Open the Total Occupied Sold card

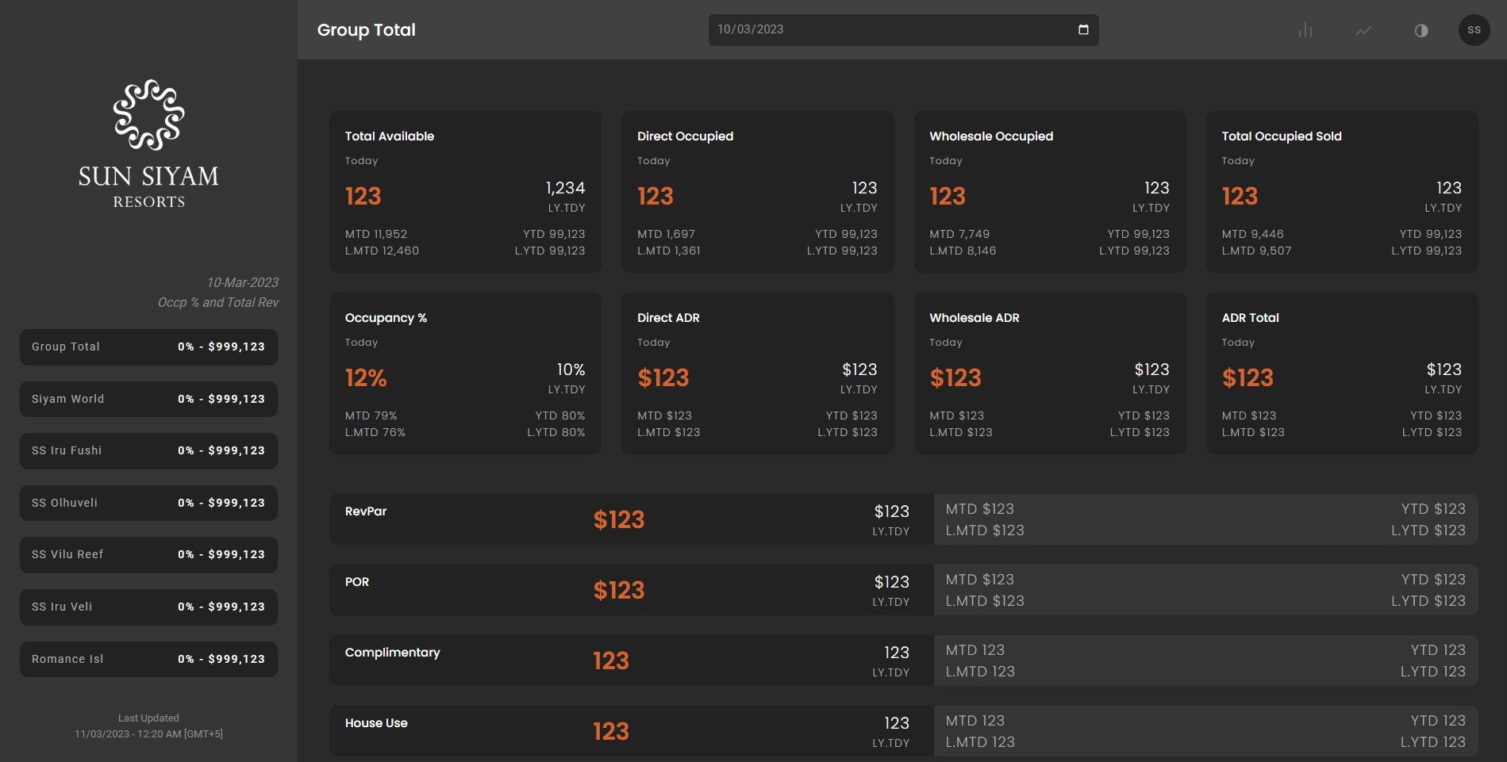click(1342, 192)
